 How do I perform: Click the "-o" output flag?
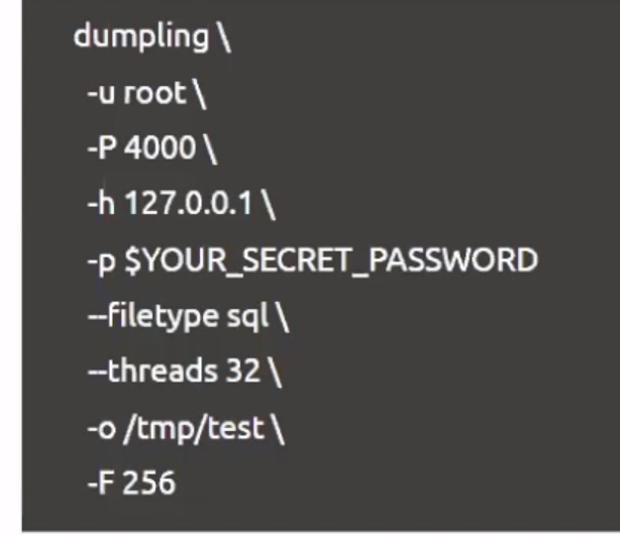tap(98, 428)
